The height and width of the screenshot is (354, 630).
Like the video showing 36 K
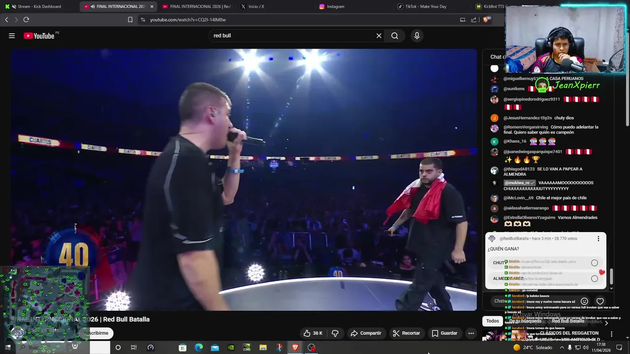coord(313,333)
